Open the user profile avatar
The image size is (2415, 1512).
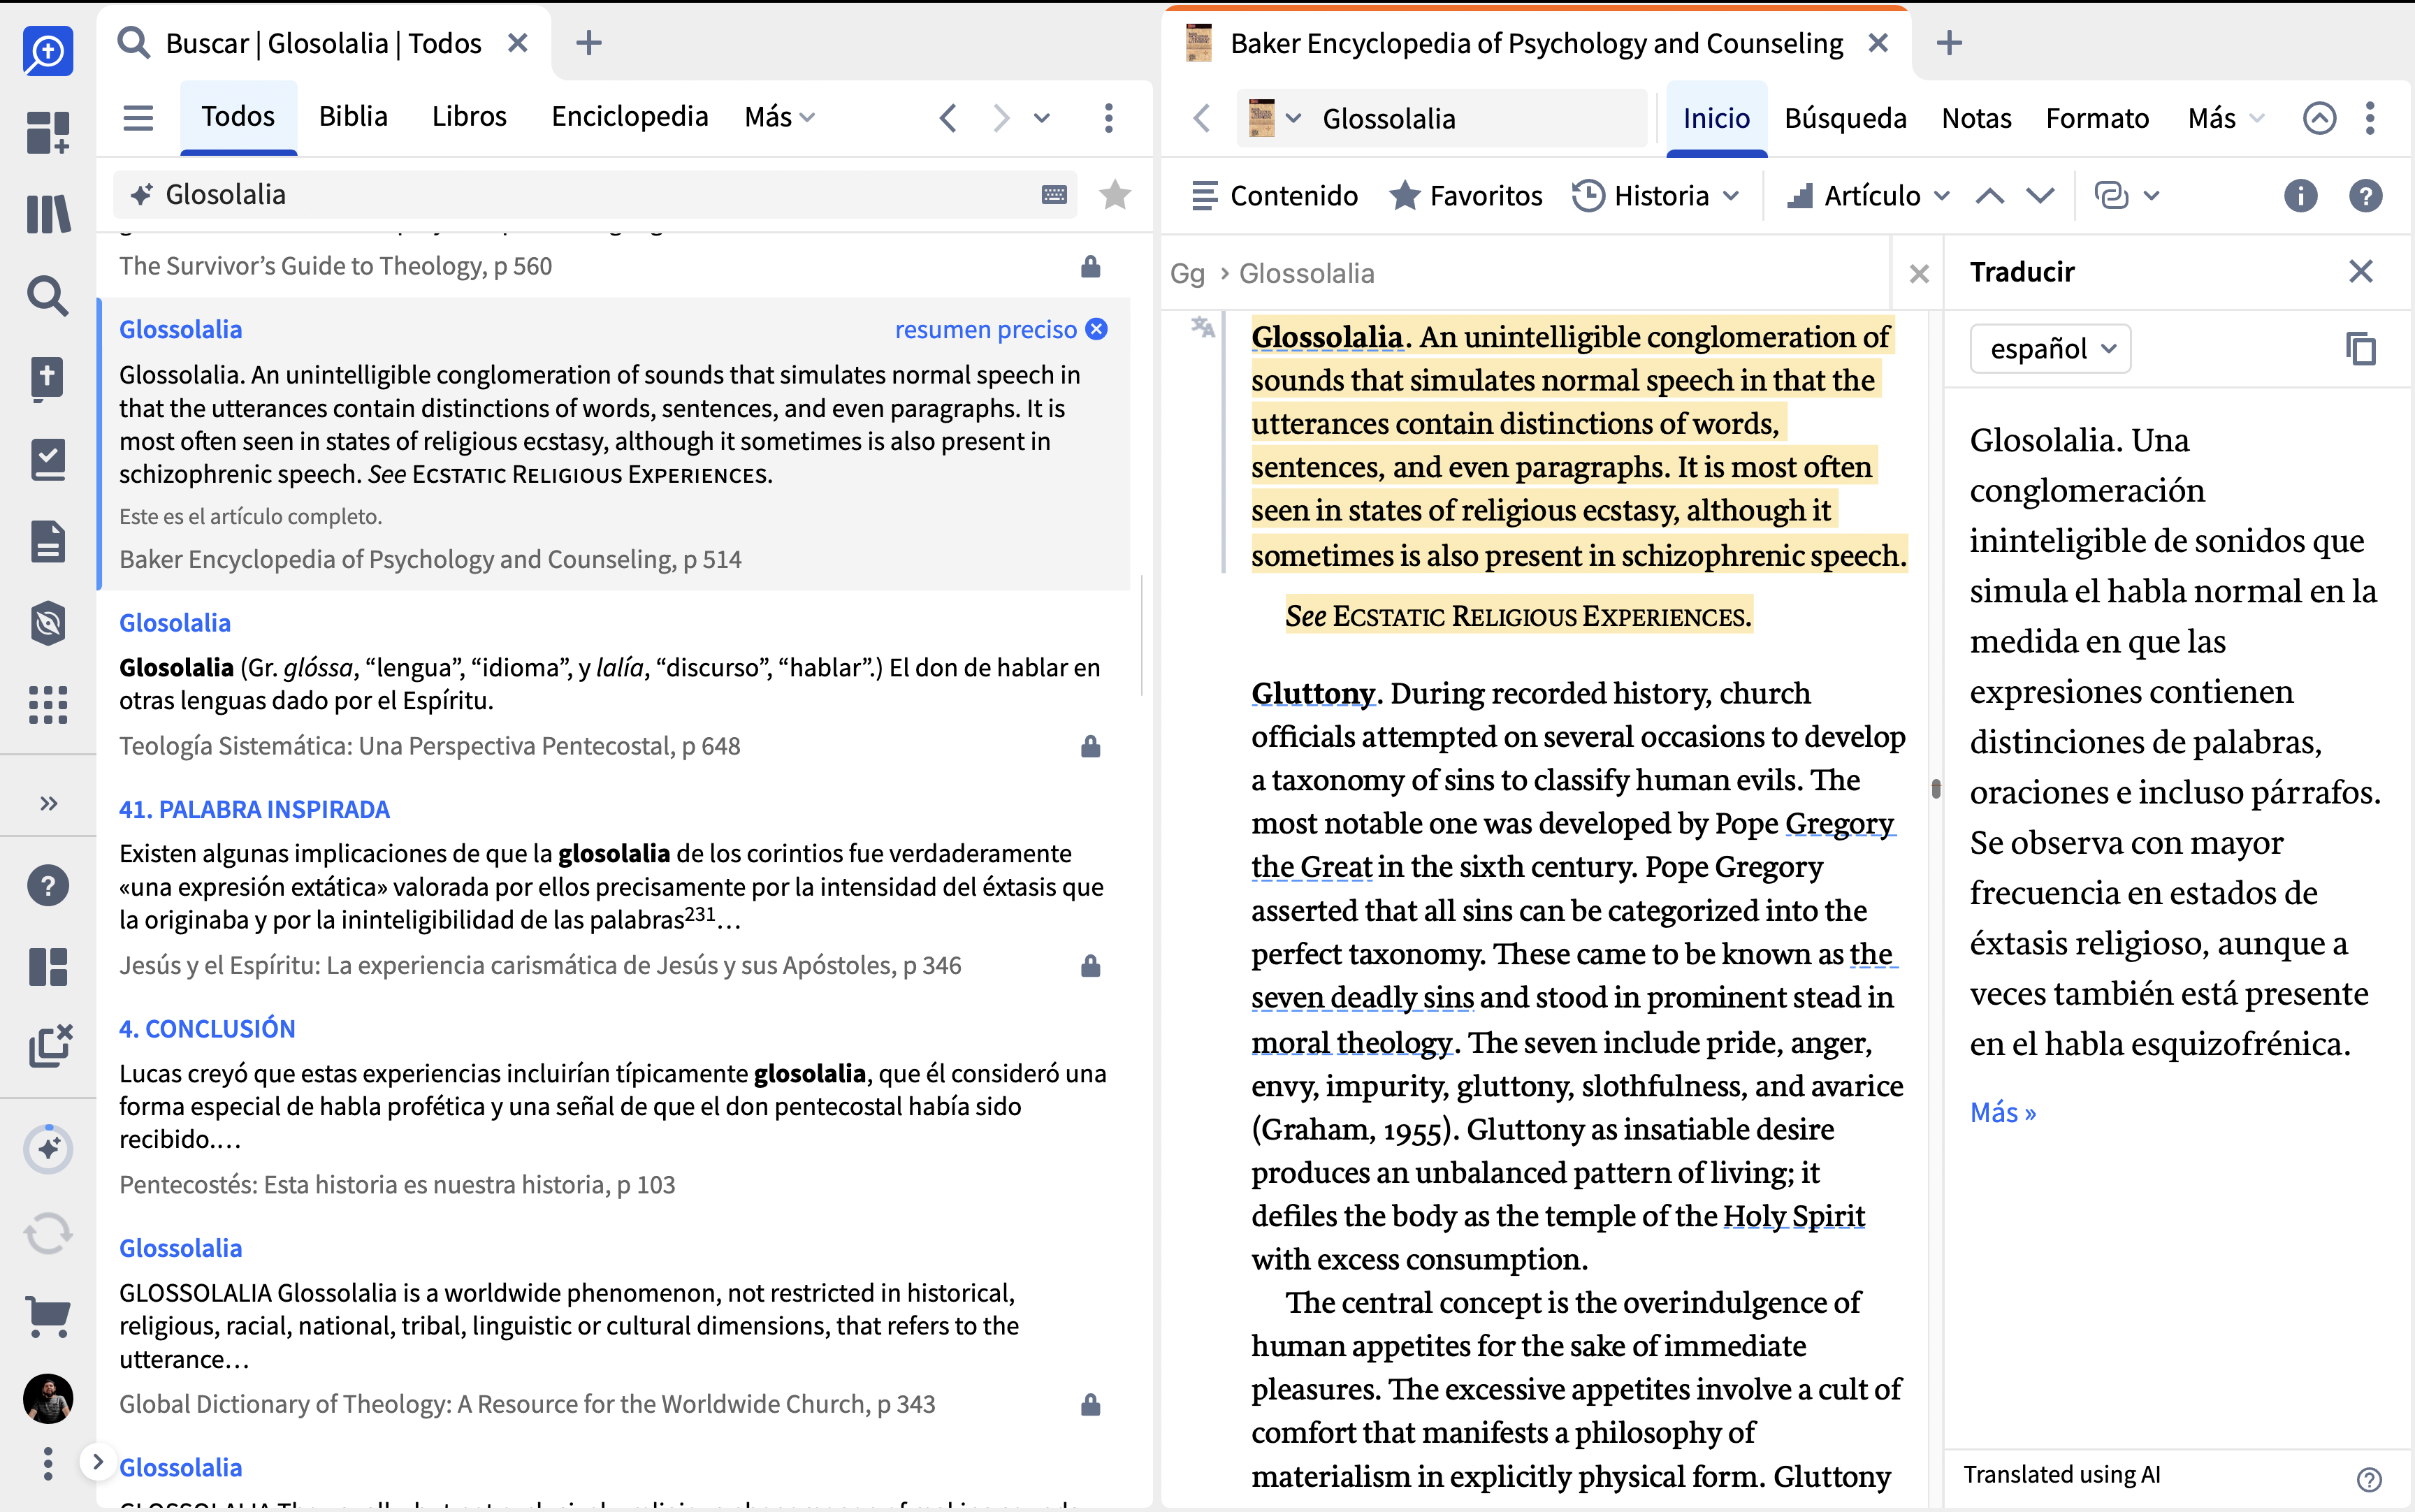click(x=48, y=1398)
